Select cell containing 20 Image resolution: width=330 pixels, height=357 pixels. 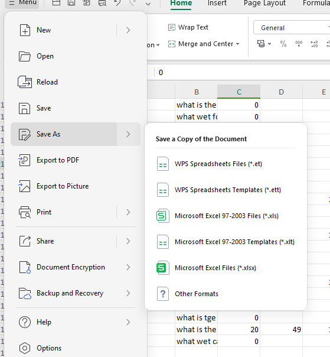[x=239, y=329]
